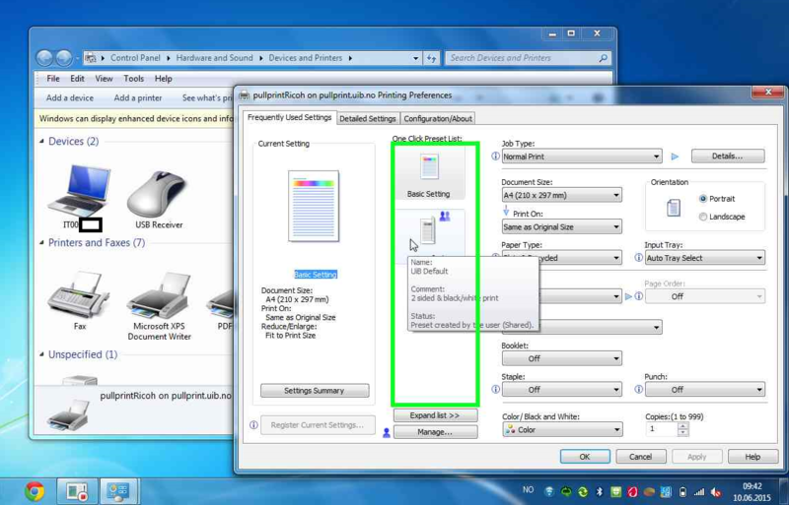
Task: Click the blue arrow next to Job Type
Action: click(x=675, y=157)
